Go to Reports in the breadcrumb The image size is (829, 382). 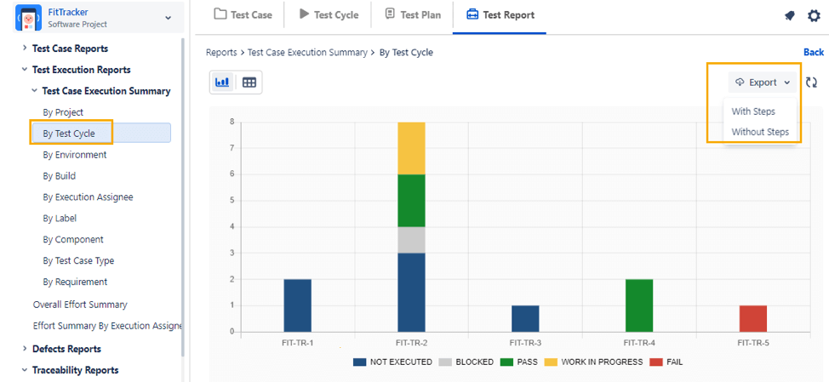click(221, 52)
